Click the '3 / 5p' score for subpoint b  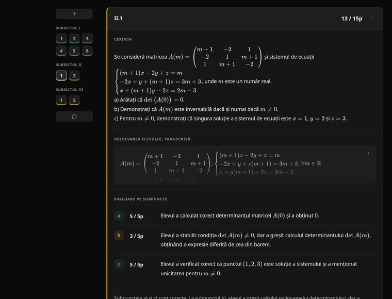(137, 236)
